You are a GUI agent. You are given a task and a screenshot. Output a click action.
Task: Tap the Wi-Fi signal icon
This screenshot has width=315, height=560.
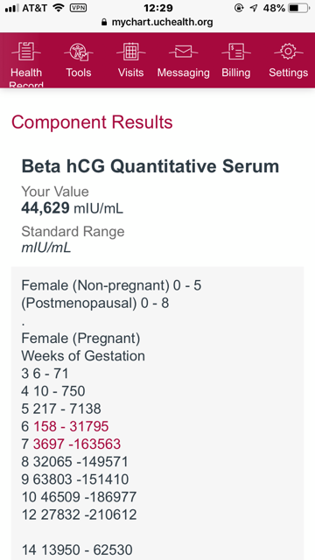(x=59, y=8)
